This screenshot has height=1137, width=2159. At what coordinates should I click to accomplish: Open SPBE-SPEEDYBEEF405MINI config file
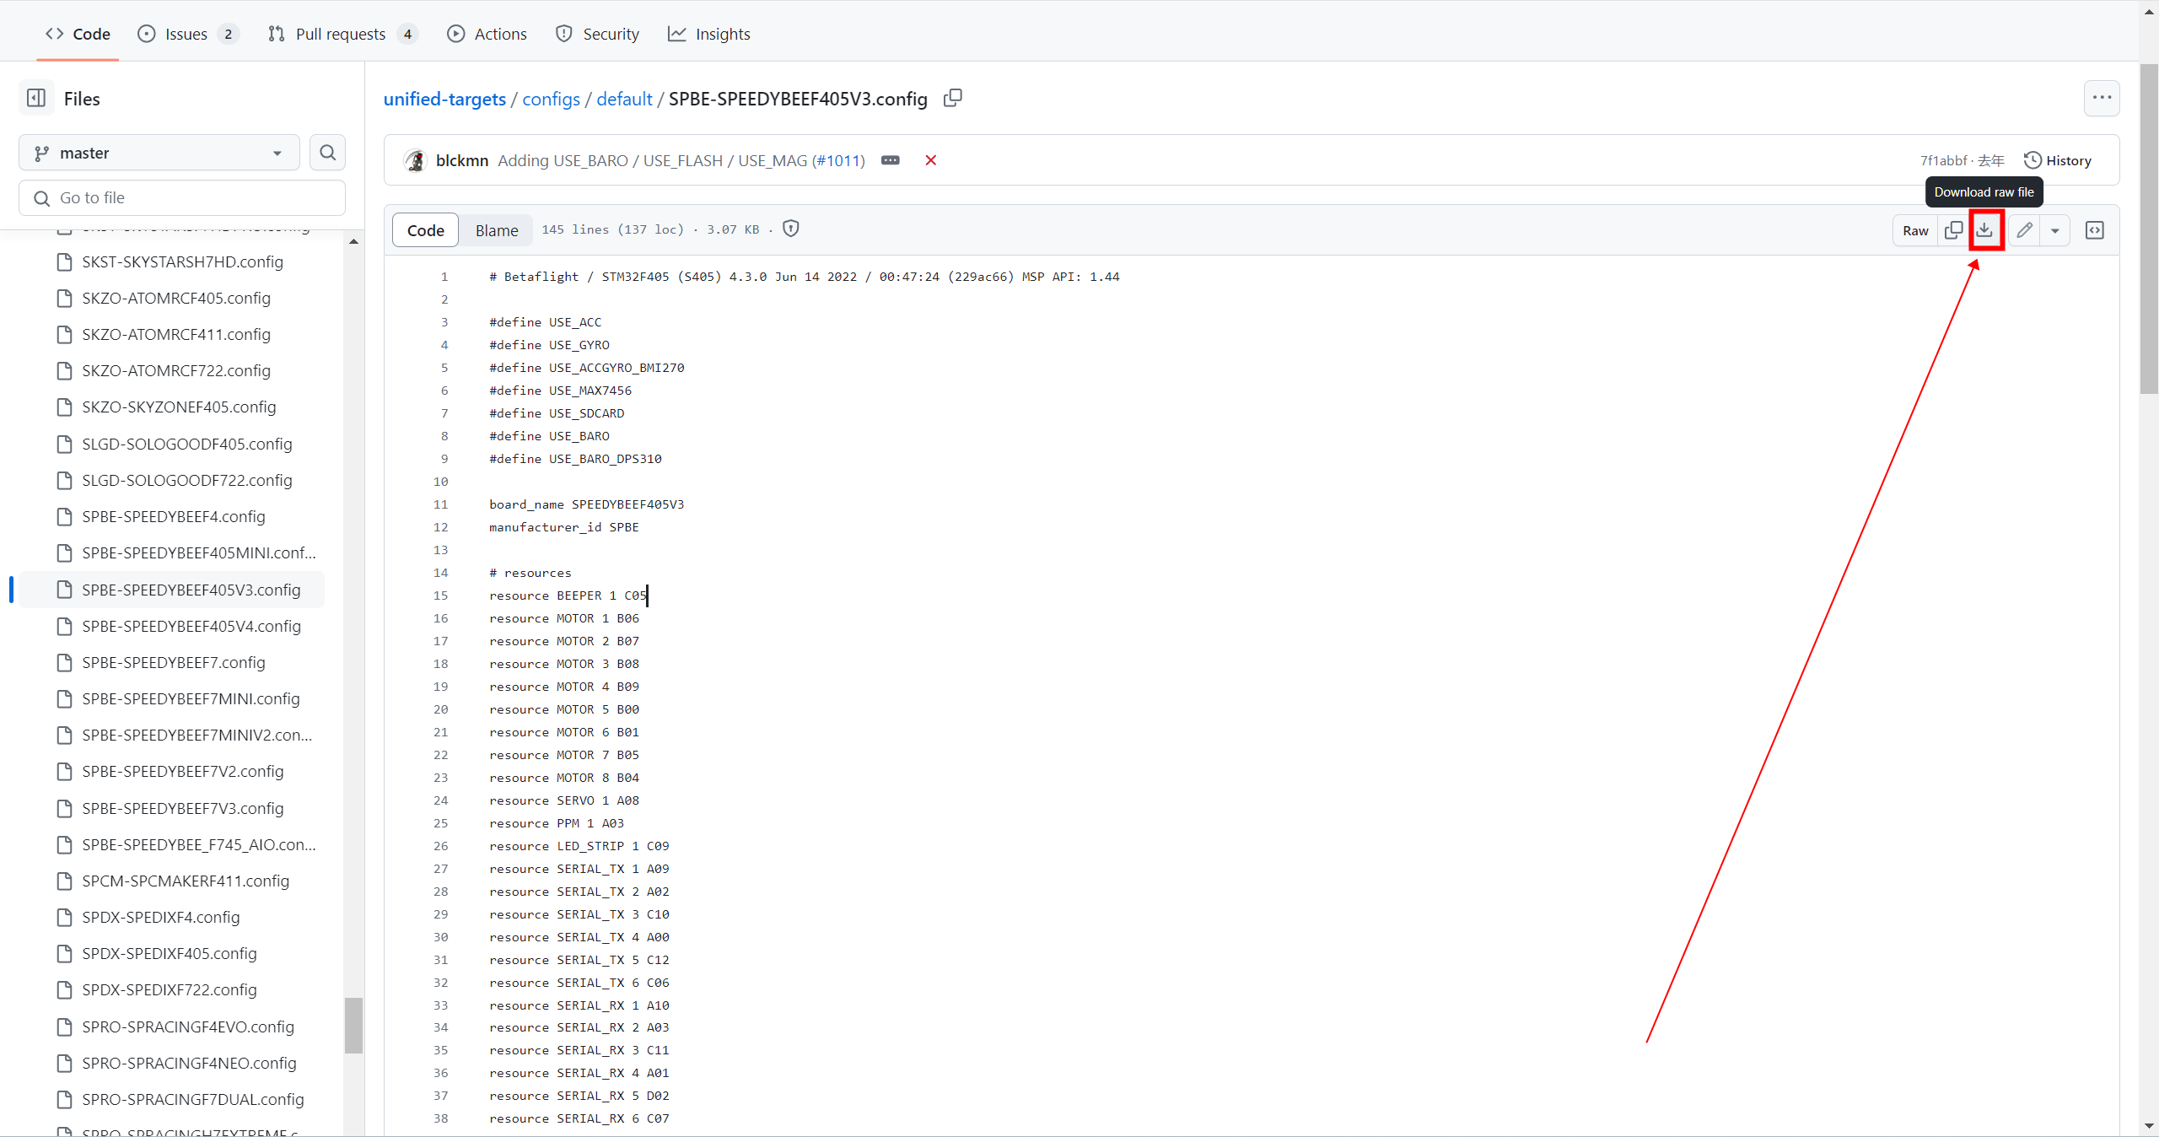(199, 552)
